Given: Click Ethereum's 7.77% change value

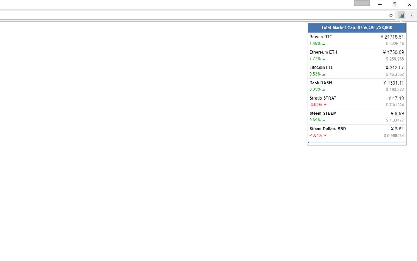Looking at the screenshot, I should click(x=315, y=59).
